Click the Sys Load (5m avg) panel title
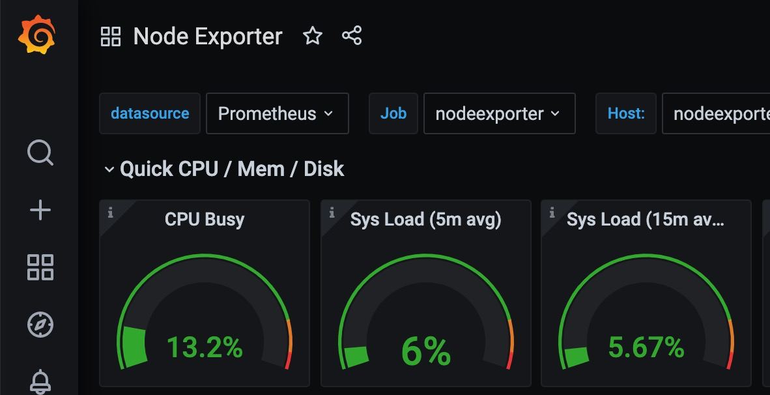 click(426, 219)
